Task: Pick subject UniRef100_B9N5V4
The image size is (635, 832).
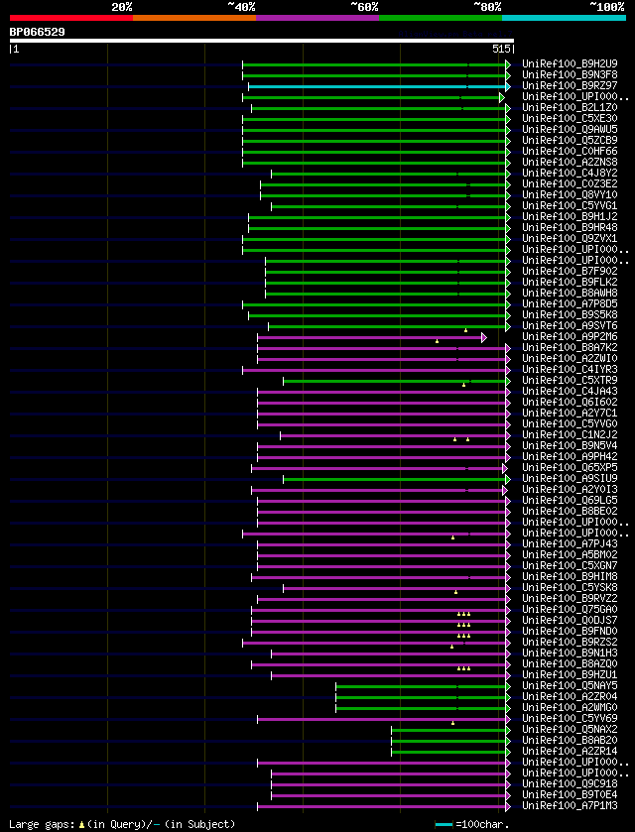Action: (570, 447)
